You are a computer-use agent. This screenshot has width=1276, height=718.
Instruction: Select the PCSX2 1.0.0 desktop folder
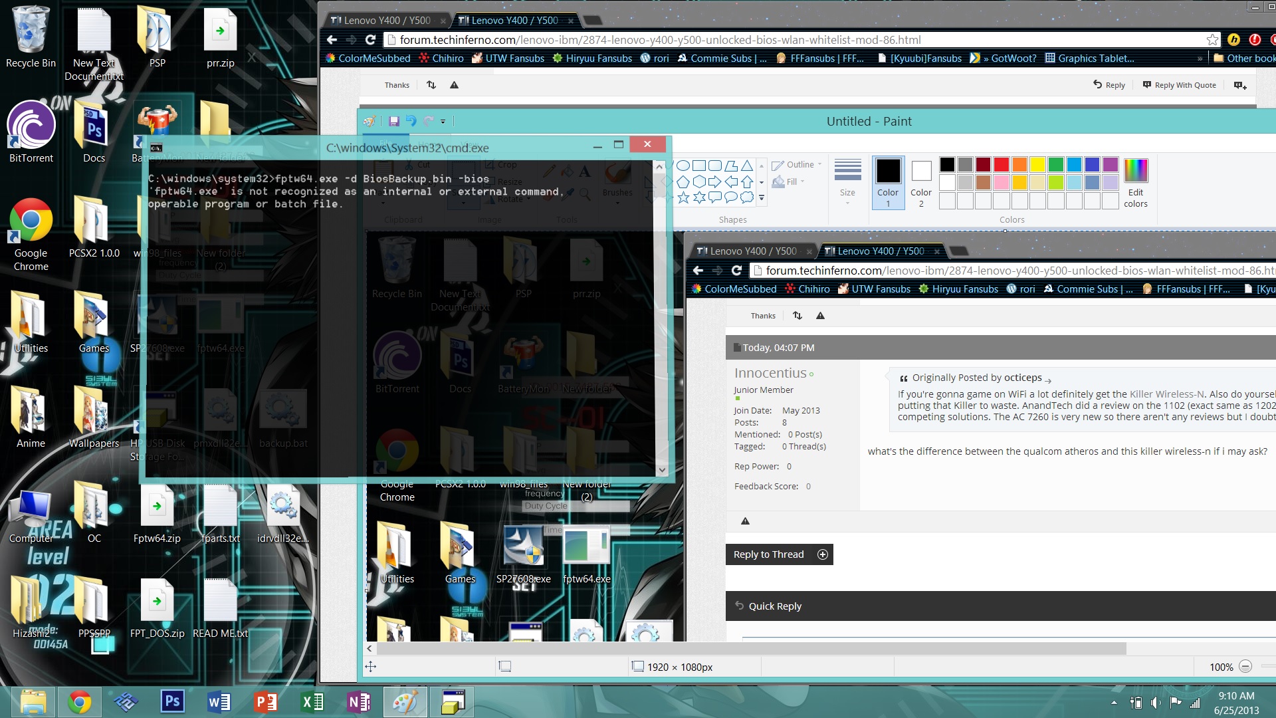click(x=94, y=227)
